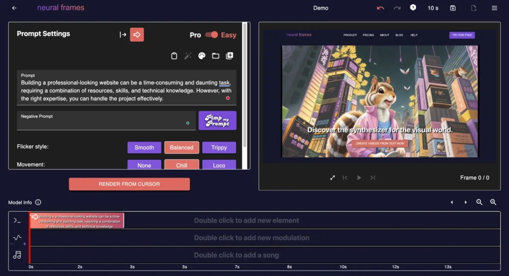Viewport: 509px width, 276px height.
Task: Select Smooth flicker style
Action: point(144,147)
